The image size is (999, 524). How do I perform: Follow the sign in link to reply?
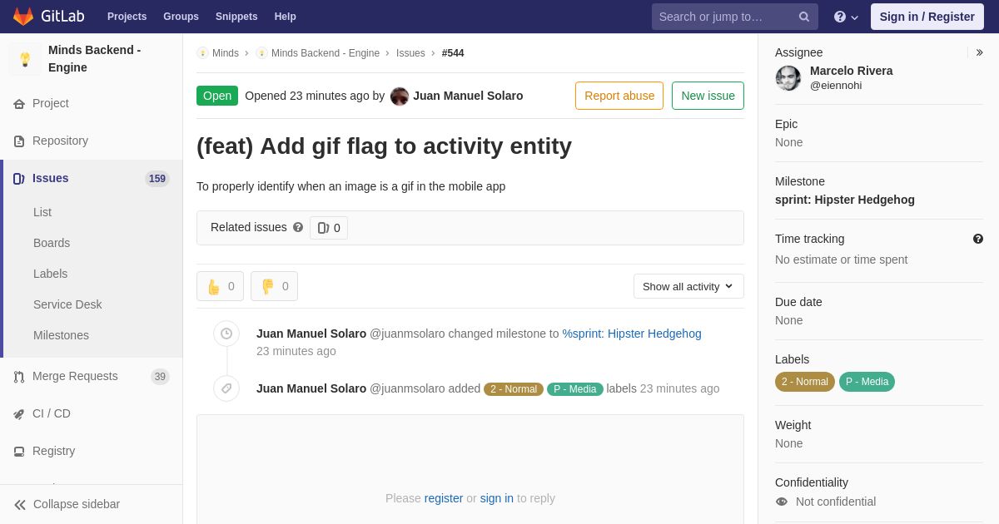click(x=497, y=498)
